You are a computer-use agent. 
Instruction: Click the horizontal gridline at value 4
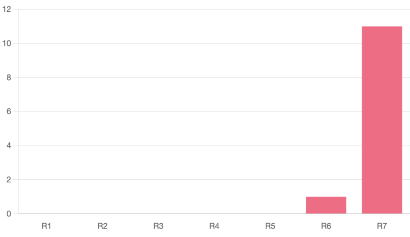click(198, 146)
